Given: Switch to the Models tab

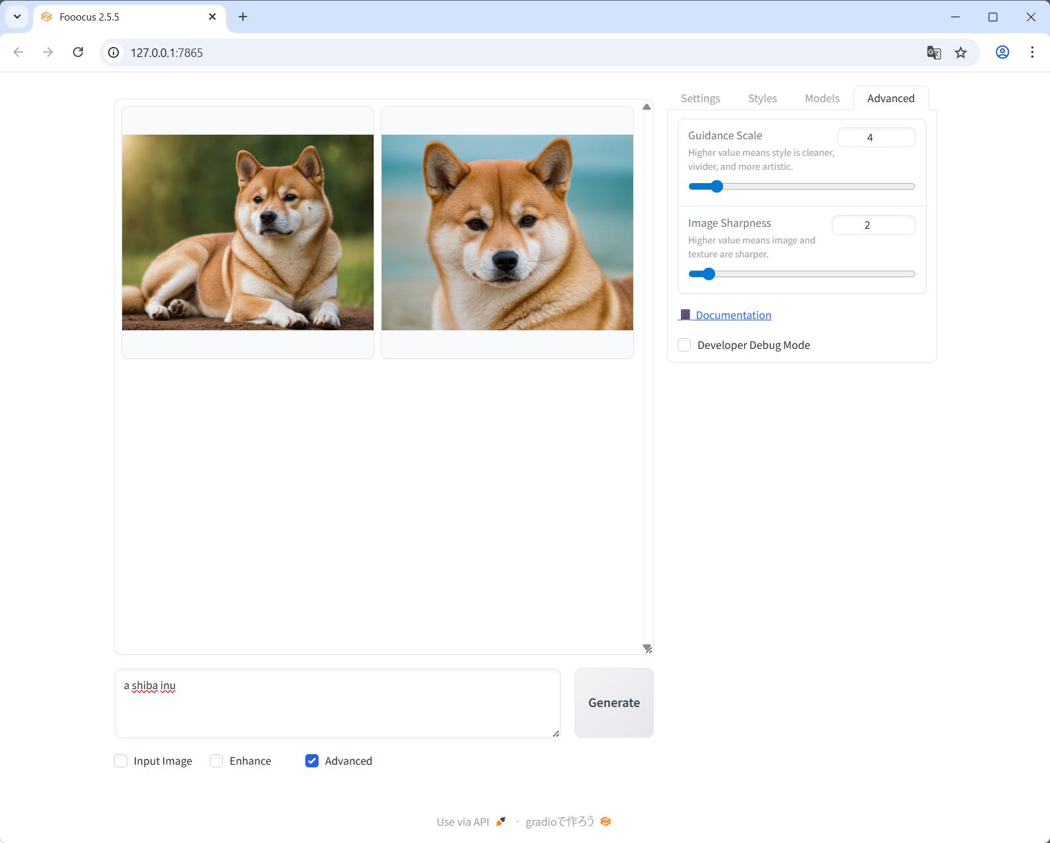Looking at the screenshot, I should click(822, 98).
